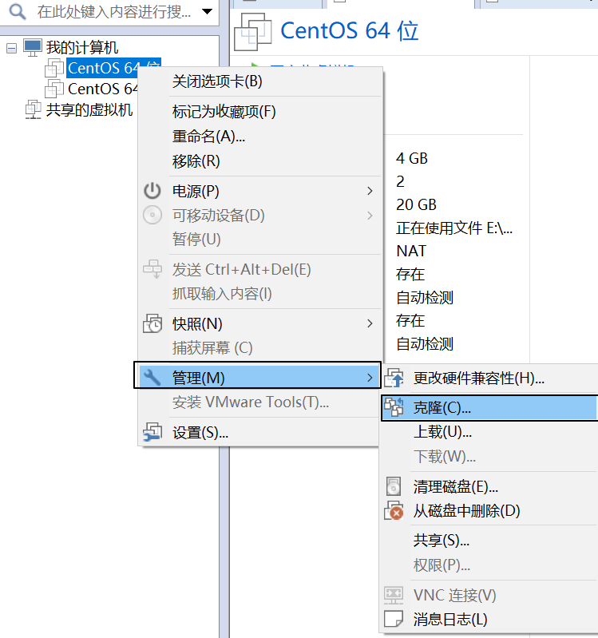The height and width of the screenshot is (638, 598).
Task: Click 安装 VMware Tools(T)... entry
Action: (259, 402)
